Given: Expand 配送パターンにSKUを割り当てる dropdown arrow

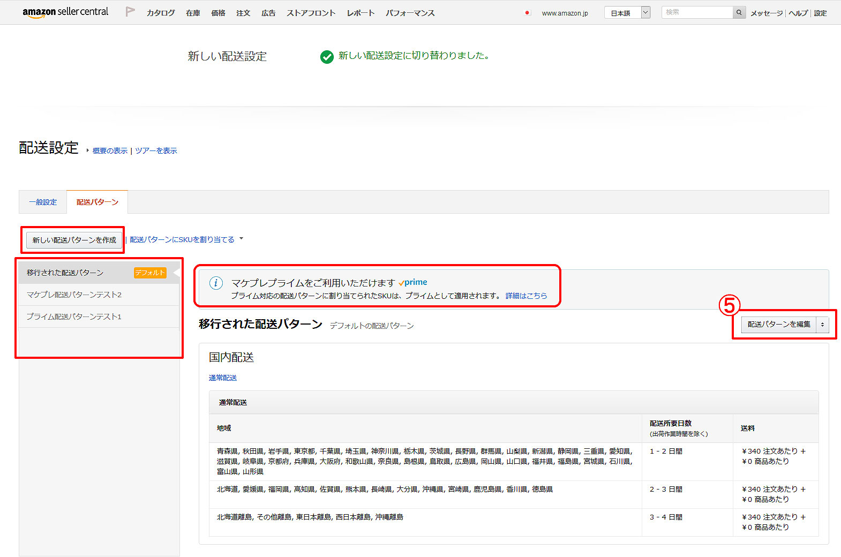Looking at the screenshot, I should (x=241, y=239).
